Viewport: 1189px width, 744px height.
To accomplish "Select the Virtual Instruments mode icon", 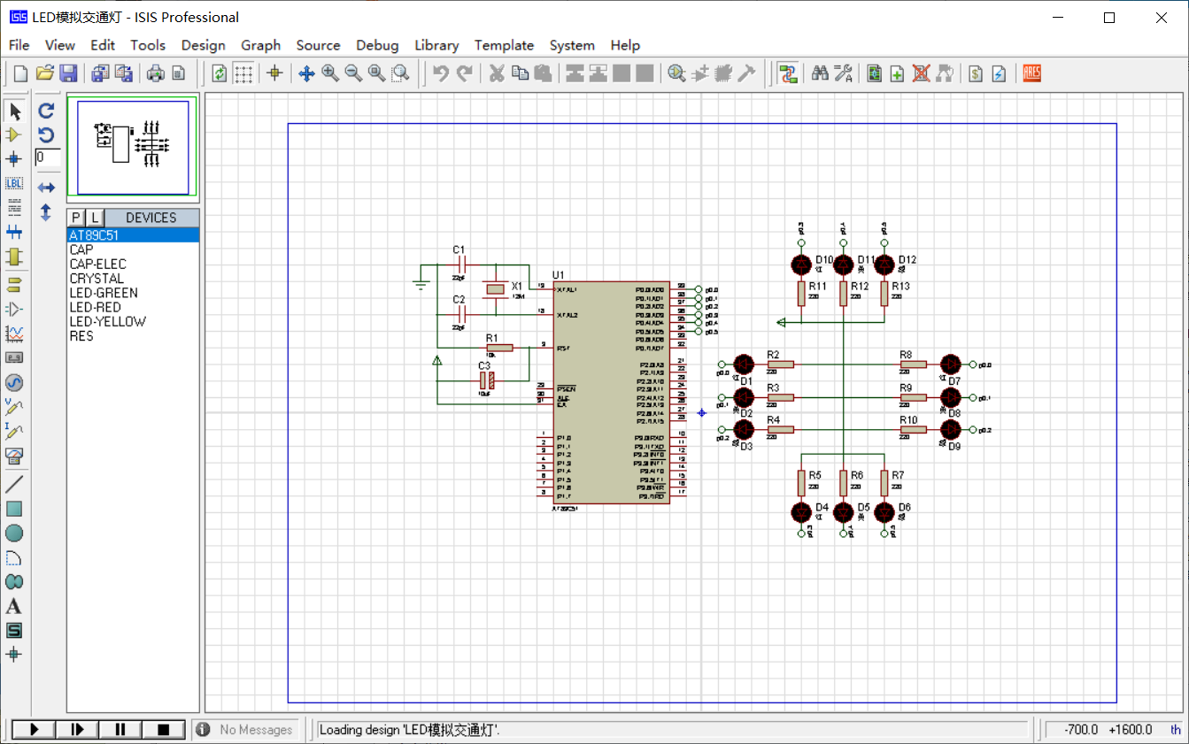I will tap(14, 456).
